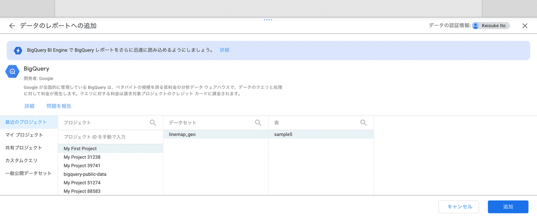Screen dimensions: 537x220
Task: Focus the プロジェクト ID を手動で入力 field
Action: 111,137
